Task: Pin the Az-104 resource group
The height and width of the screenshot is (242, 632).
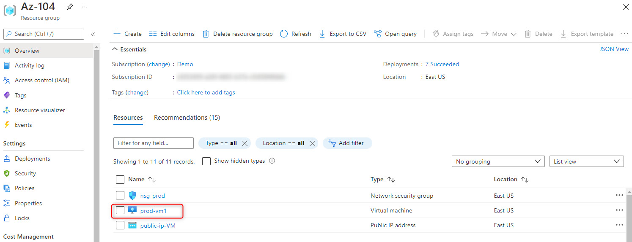Action: 70,7
